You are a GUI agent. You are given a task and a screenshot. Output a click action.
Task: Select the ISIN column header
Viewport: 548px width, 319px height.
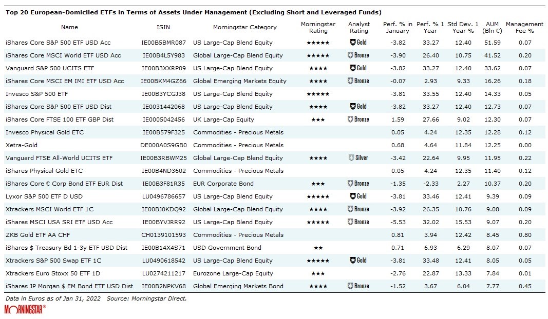click(x=163, y=27)
